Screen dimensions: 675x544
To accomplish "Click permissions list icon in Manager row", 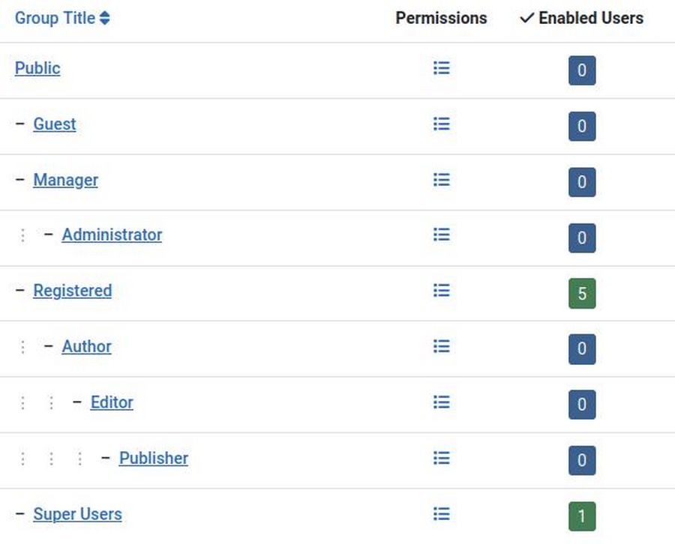I will click(x=442, y=180).
